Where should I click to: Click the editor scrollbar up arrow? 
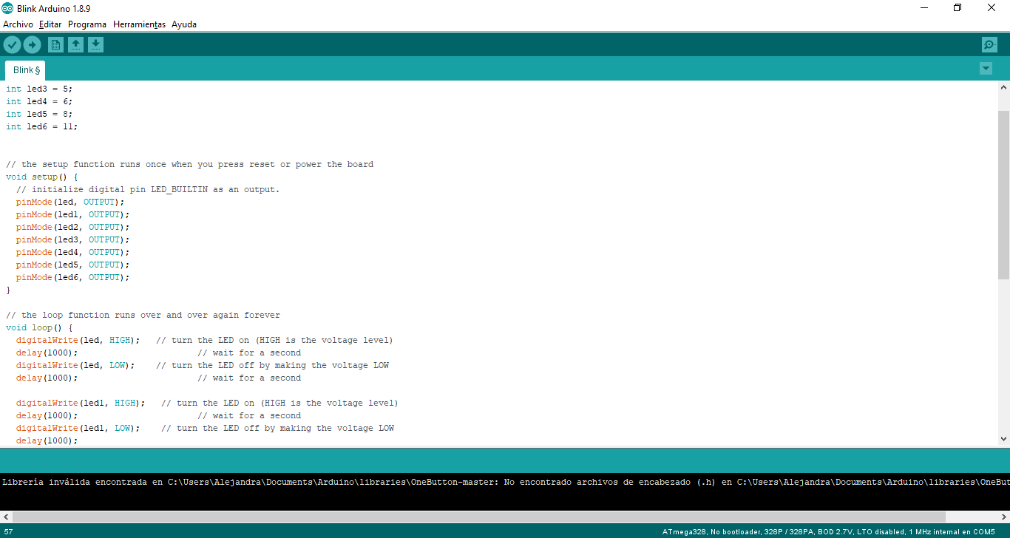pos(1003,87)
